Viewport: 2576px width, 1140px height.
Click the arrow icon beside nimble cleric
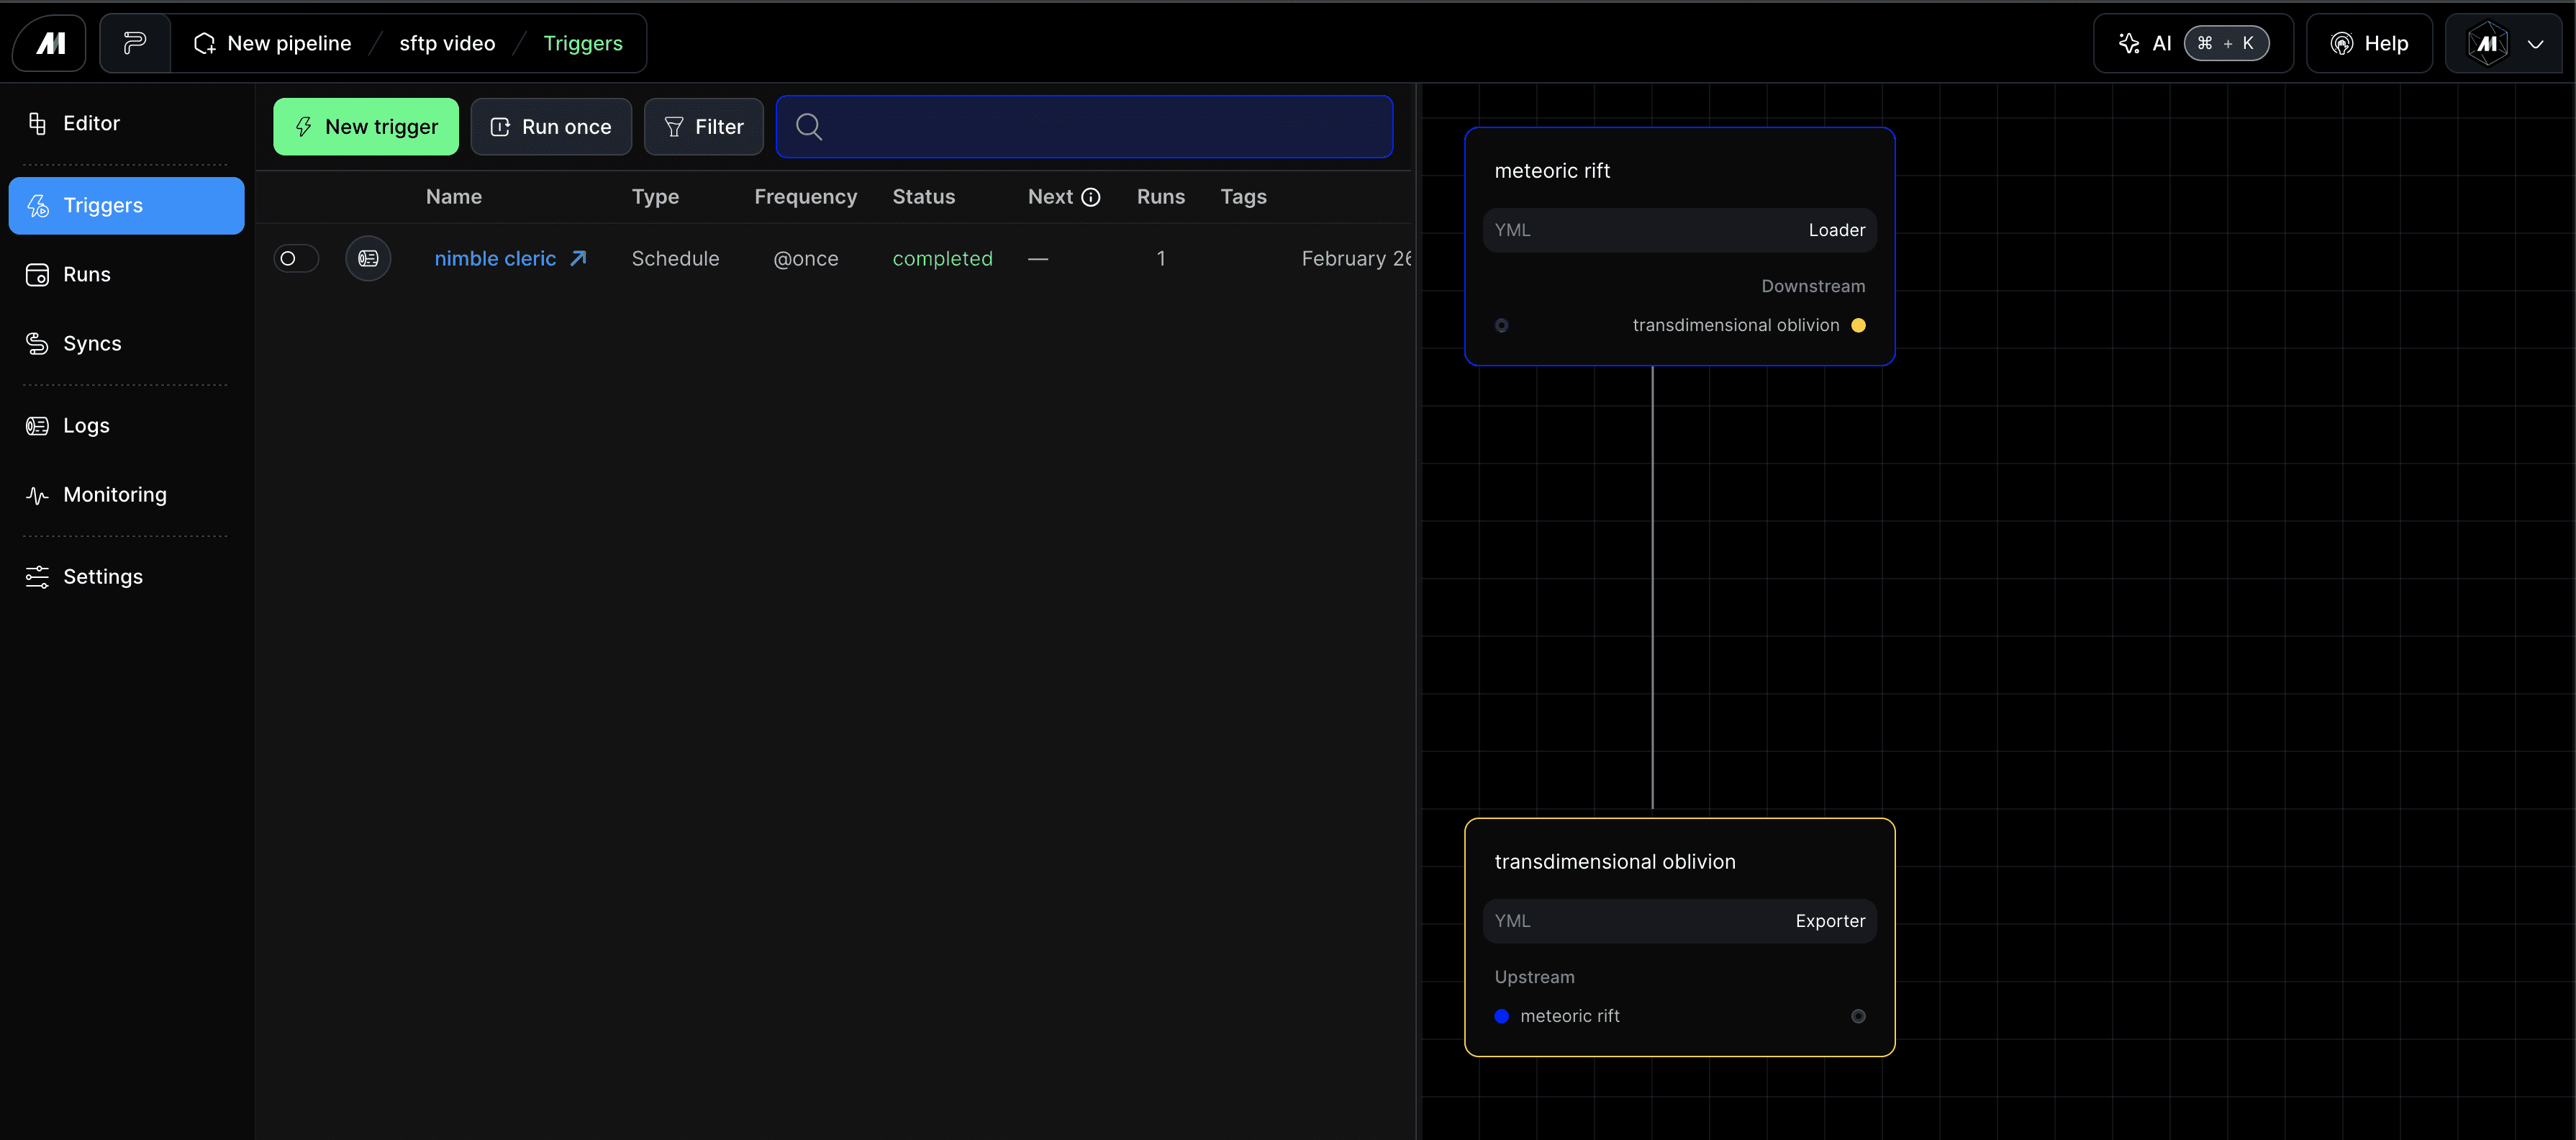point(578,258)
